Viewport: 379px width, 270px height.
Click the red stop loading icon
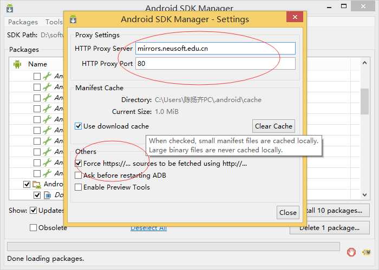click(351, 252)
